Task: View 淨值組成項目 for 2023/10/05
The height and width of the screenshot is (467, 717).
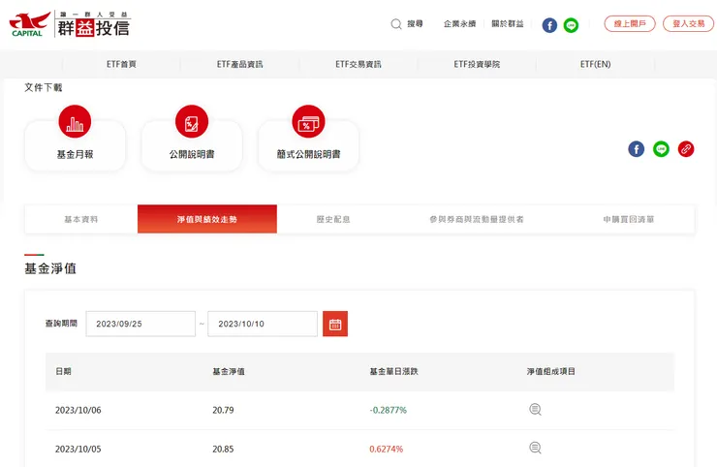Action: pos(535,448)
